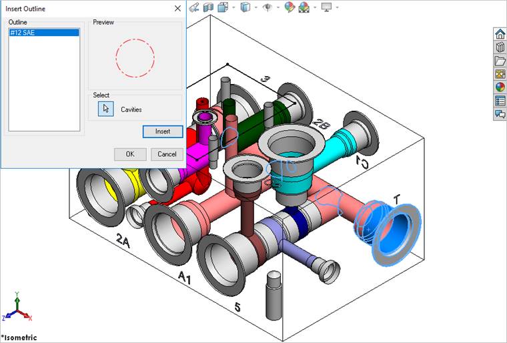Image resolution: width=507 pixels, height=343 pixels.
Task: Toggle the Hide/Show Items eye icon
Action: pyautogui.click(x=268, y=7)
